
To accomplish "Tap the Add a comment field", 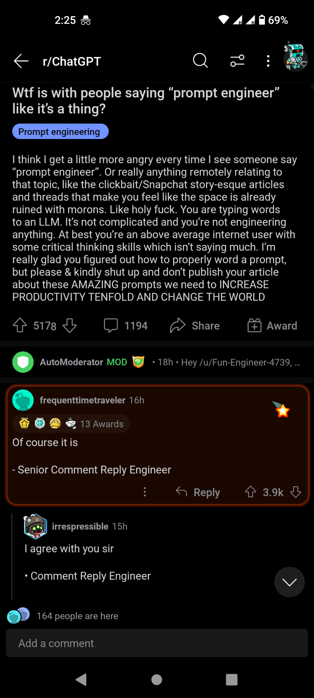I will coord(157,643).
